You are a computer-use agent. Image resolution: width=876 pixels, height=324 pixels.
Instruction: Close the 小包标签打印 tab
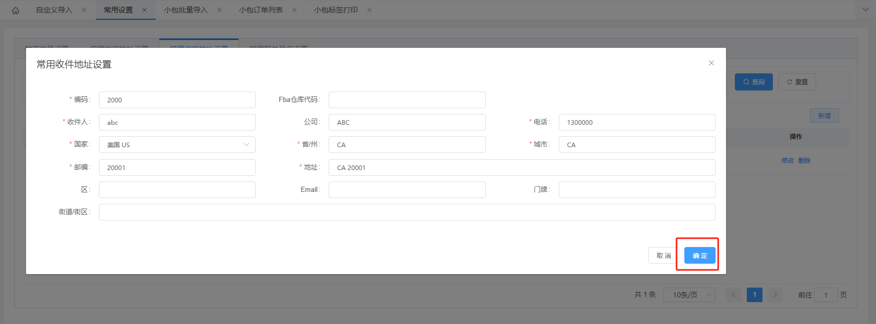(x=369, y=10)
